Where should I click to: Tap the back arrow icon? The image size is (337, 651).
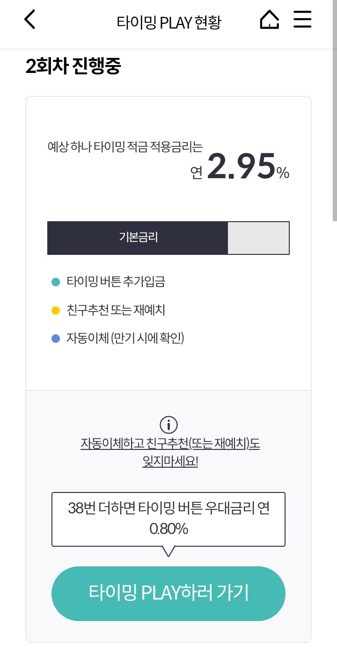tap(30, 20)
